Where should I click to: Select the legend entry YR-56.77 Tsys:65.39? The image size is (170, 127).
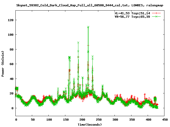(132, 17)
